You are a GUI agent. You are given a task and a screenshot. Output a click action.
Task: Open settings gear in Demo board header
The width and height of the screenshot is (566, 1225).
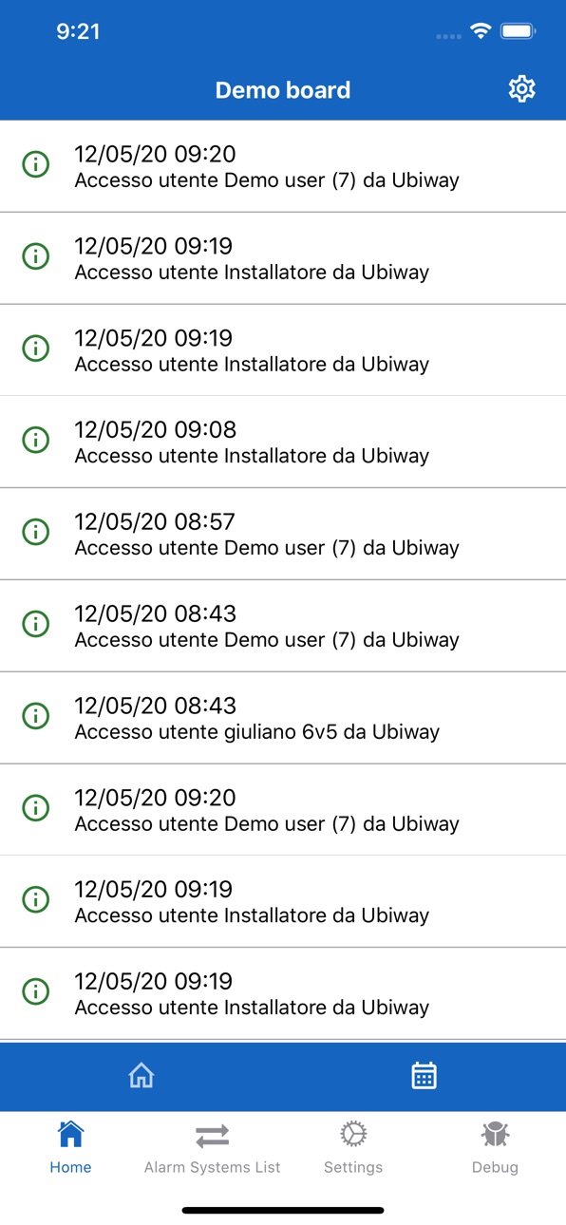[x=521, y=89]
